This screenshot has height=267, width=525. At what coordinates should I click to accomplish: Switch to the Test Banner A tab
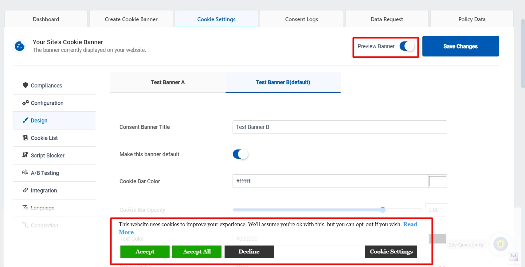(168, 82)
